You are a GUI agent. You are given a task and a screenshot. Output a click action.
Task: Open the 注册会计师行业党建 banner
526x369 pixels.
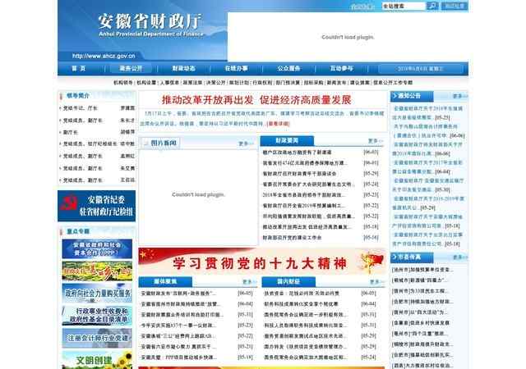97,338
